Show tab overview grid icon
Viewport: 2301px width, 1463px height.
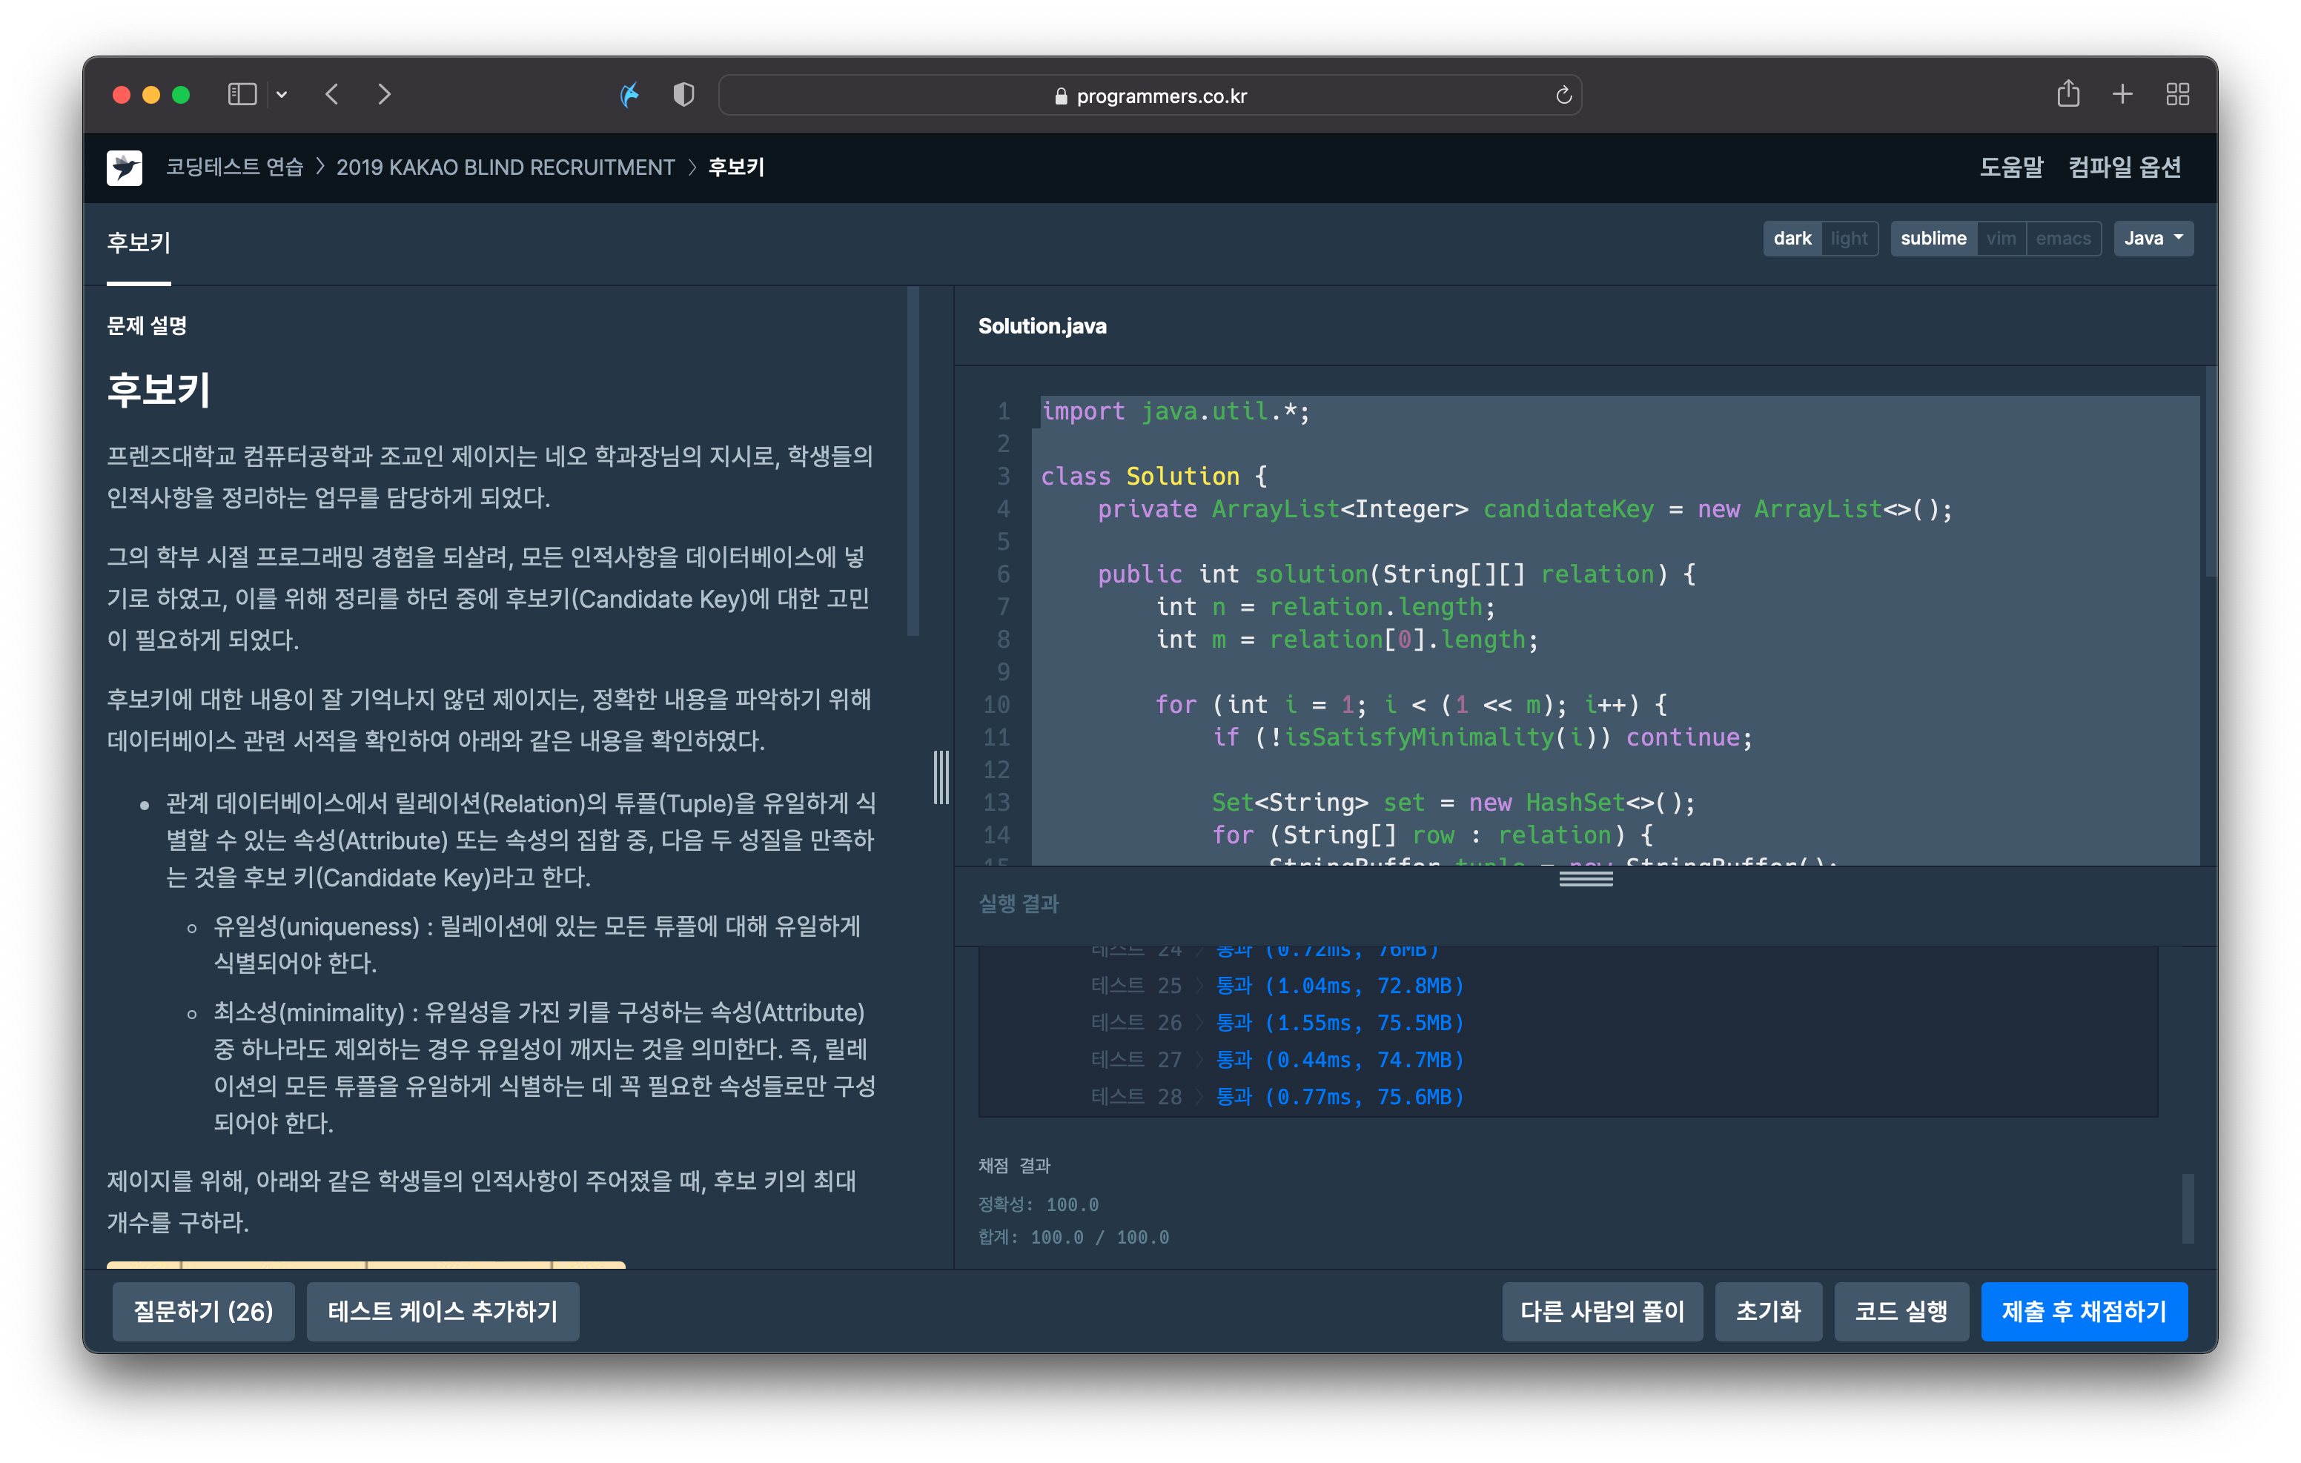tap(2176, 95)
